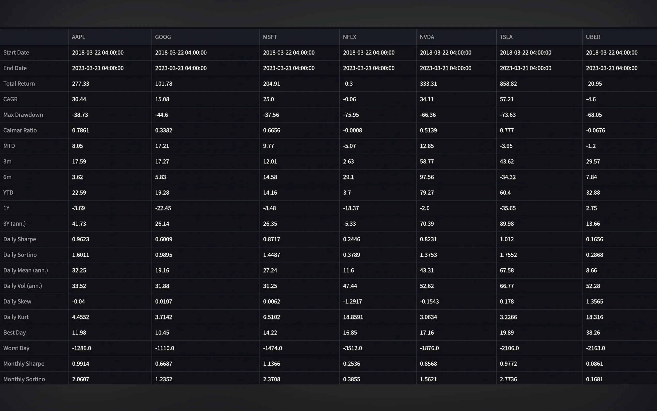The height and width of the screenshot is (411, 657).
Task: Select TSLA Total Return cell 858.82
Action: [x=508, y=84]
